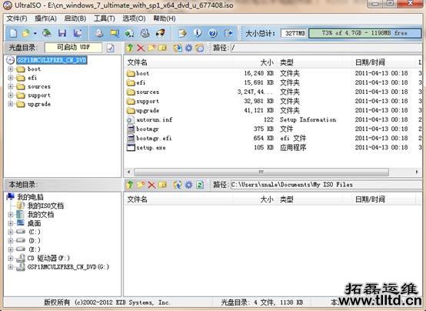Click the Save As icon next to Save

tap(78, 33)
